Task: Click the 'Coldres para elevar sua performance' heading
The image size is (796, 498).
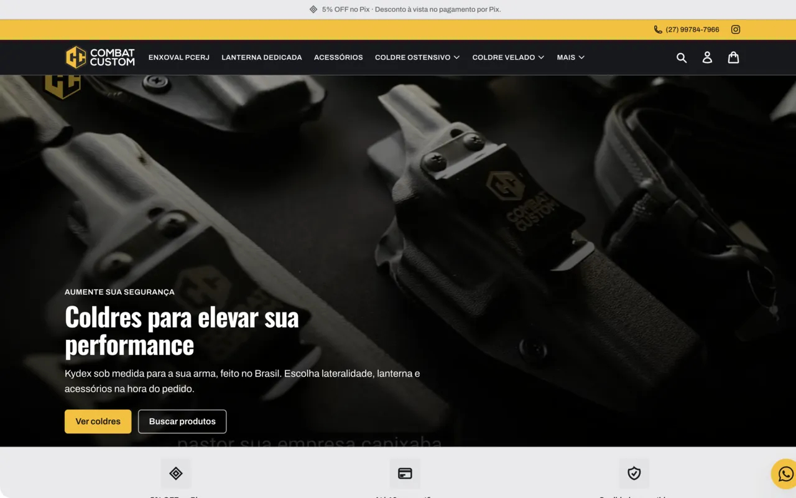Action: pos(182,331)
